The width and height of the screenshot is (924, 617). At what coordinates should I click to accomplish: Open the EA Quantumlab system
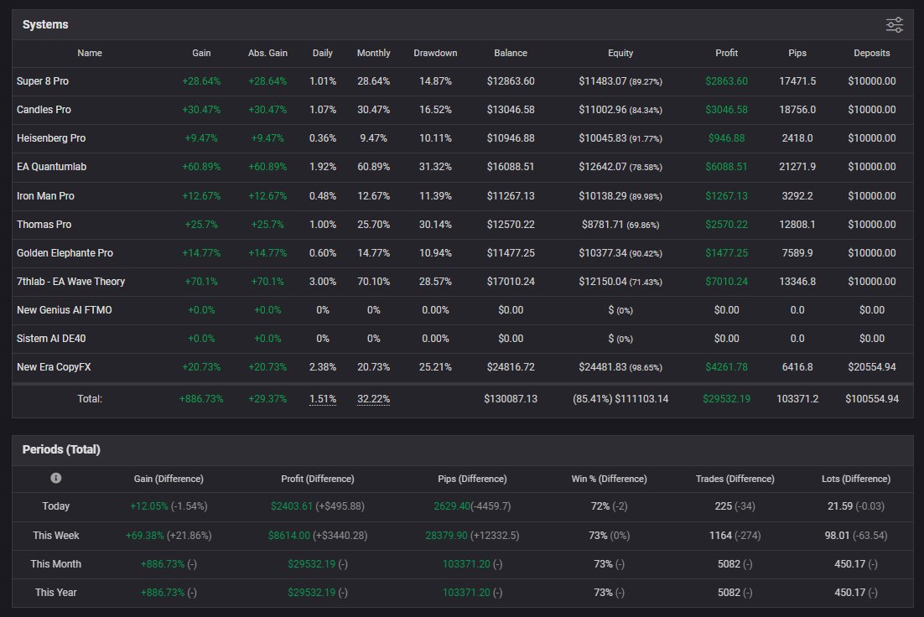pyautogui.click(x=51, y=167)
